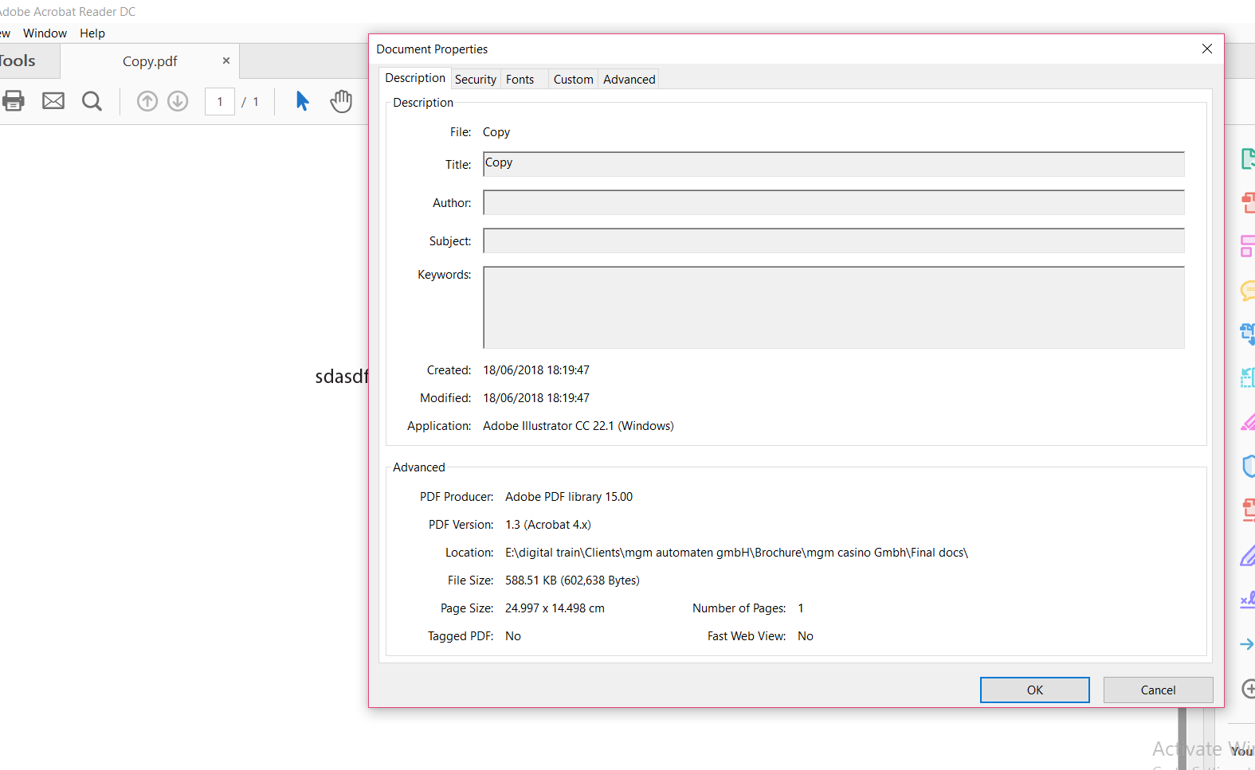Click the Application value Adobe Illustrator CC 22.1
Screen dimensions: 1255x770
pyautogui.click(x=578, y=426)
